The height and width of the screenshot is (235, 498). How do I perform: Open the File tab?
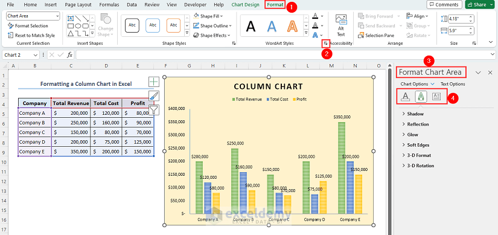10,5
